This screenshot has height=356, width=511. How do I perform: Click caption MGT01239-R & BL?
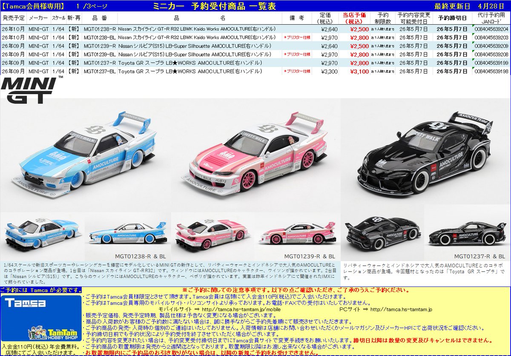coord(310,256)
